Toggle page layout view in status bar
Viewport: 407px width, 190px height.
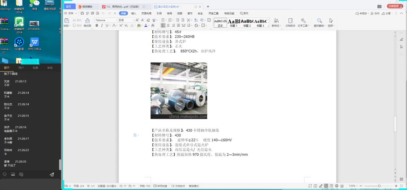326,186
